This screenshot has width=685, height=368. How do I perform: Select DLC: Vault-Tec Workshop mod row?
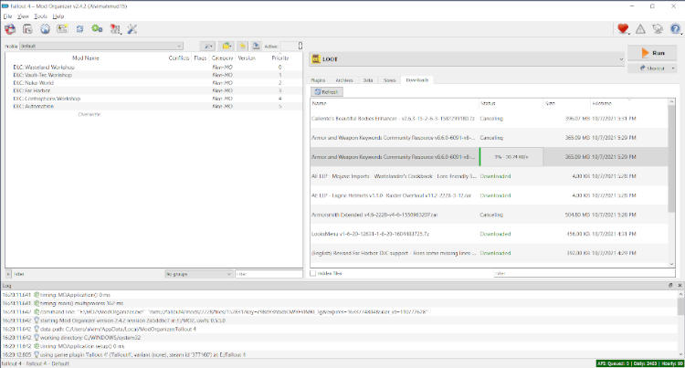pyautogui.click(x=153, y=75)
